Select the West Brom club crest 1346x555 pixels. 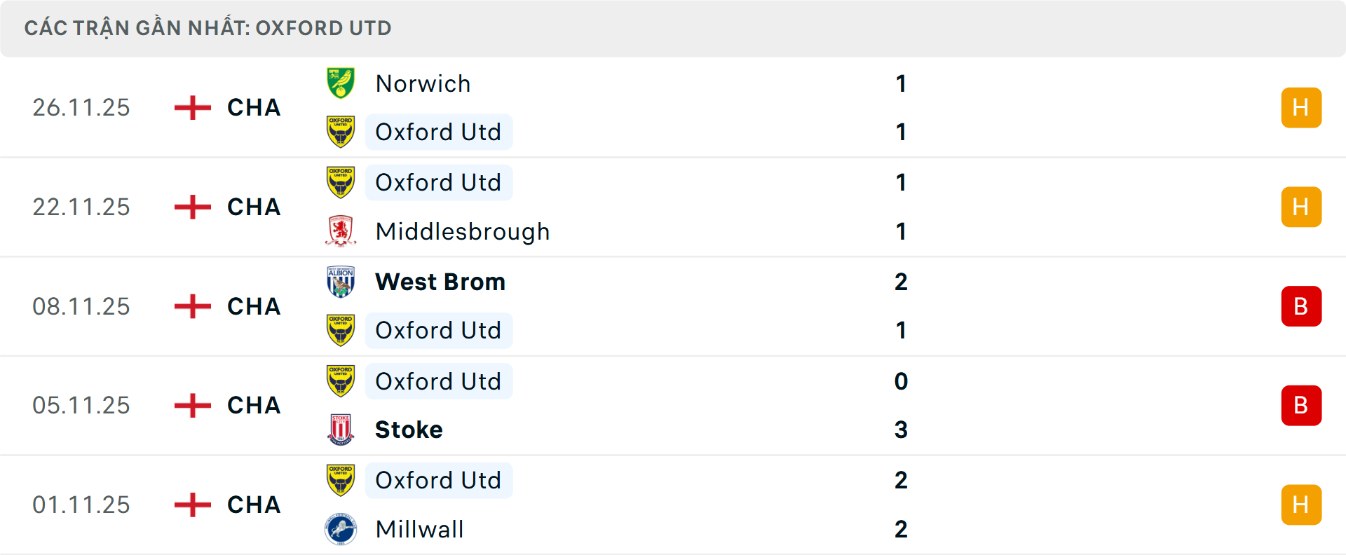[341, 282]
